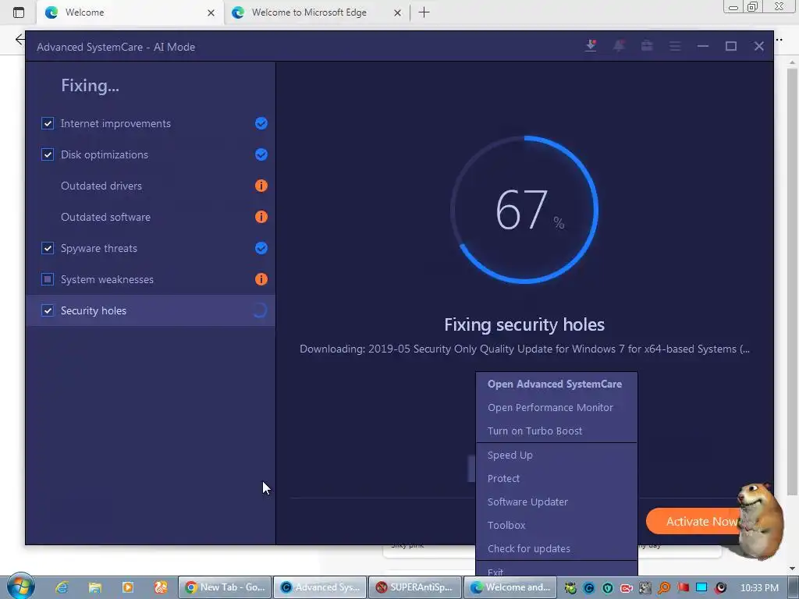Click the red flag tray icon
This screenshot has height=599, width=799.
[683, 587]
